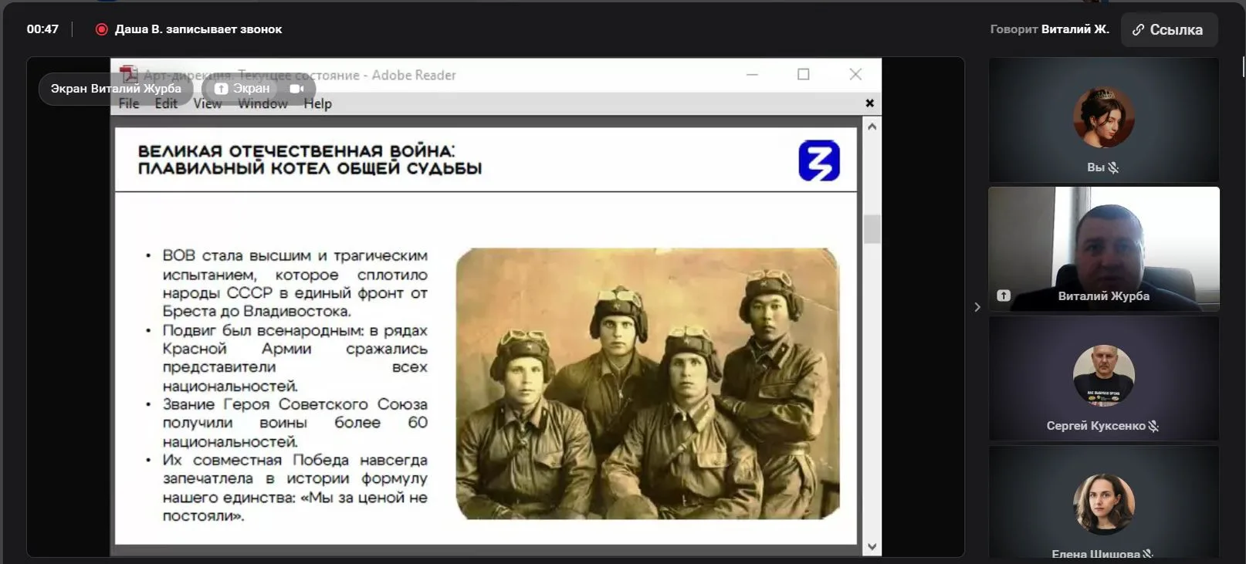Click the muted microphone icon beside Вы

point(1113,167)
